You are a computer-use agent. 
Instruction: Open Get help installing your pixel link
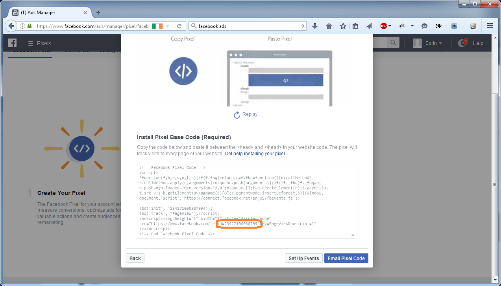tap(255, 154)
